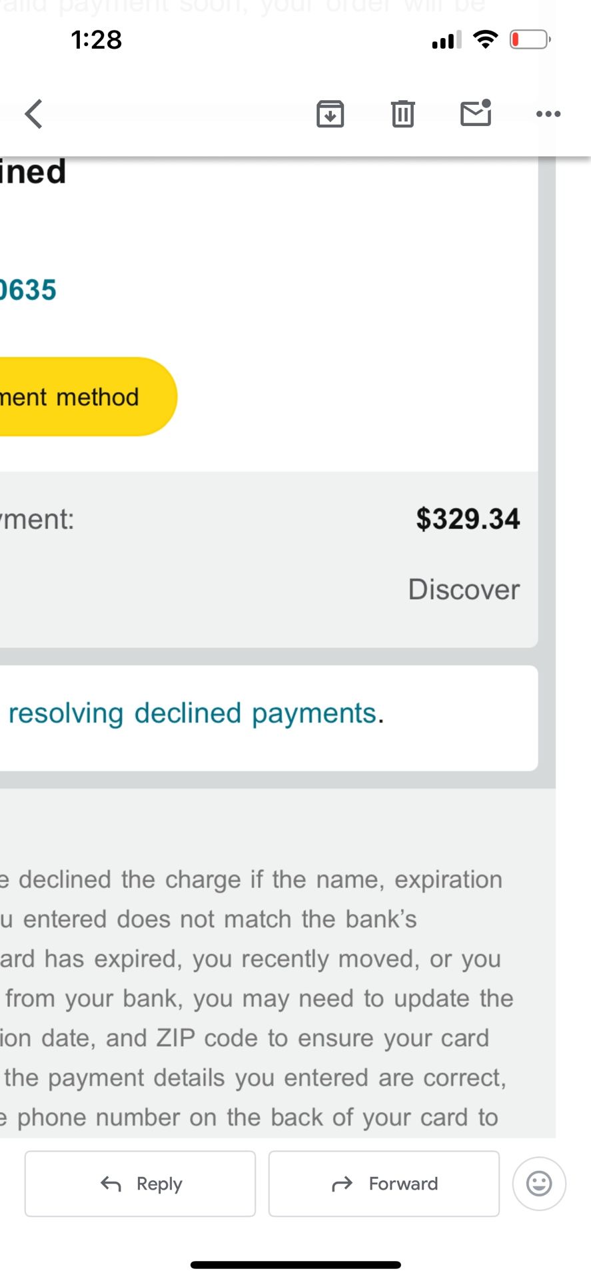Image resolution: width=591 pixels, height=1281 pixels.
Task: Tap the order number link ending in 0635
Action: 28,290
